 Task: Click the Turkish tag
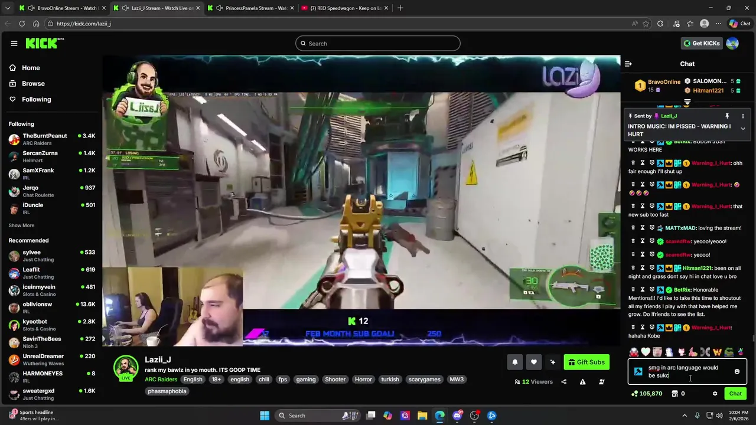pos(390,380)
